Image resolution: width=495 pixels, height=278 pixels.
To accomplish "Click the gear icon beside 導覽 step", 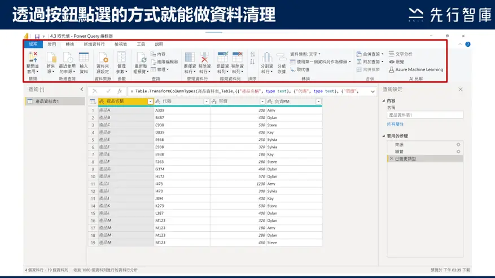I will (x=458, y=152).
